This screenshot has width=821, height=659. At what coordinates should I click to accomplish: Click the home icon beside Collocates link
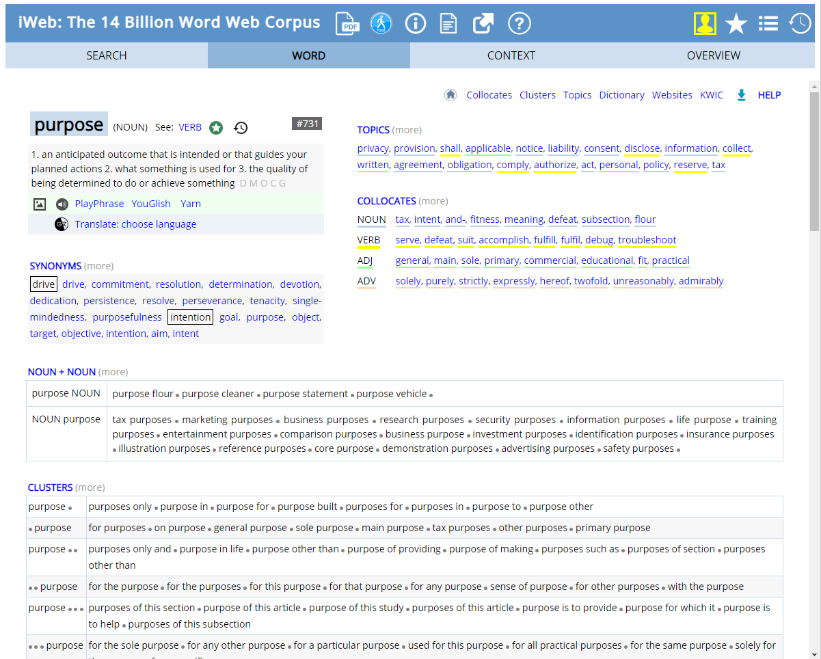pyautogui.click(x=450, y=95)
